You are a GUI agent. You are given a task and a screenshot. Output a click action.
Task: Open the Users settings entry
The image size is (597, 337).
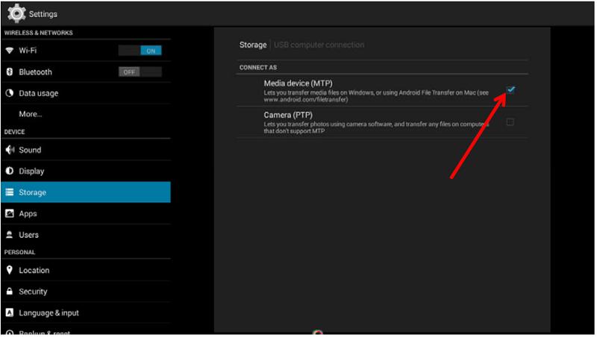pos(29,235)
